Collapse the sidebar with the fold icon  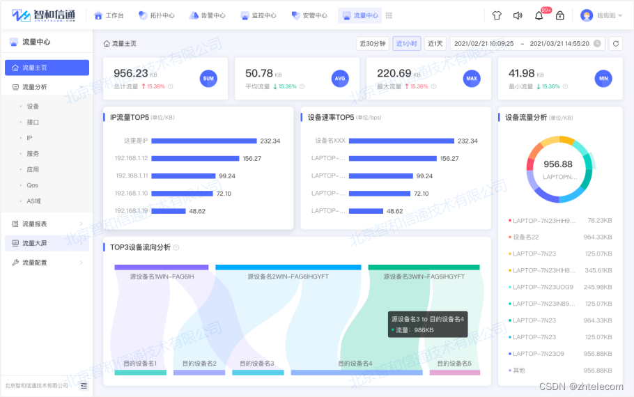(84, 386)
